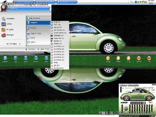The image size is (156, 117).
Task: Toggle the orange switch on Beetle player
Action: click(150, 103)
